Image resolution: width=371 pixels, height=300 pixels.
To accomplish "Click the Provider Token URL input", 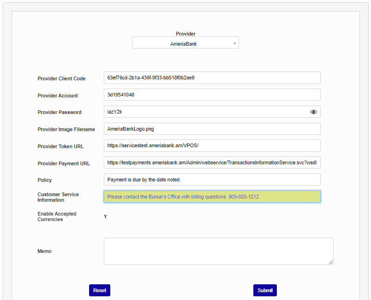I will point(212,146).
